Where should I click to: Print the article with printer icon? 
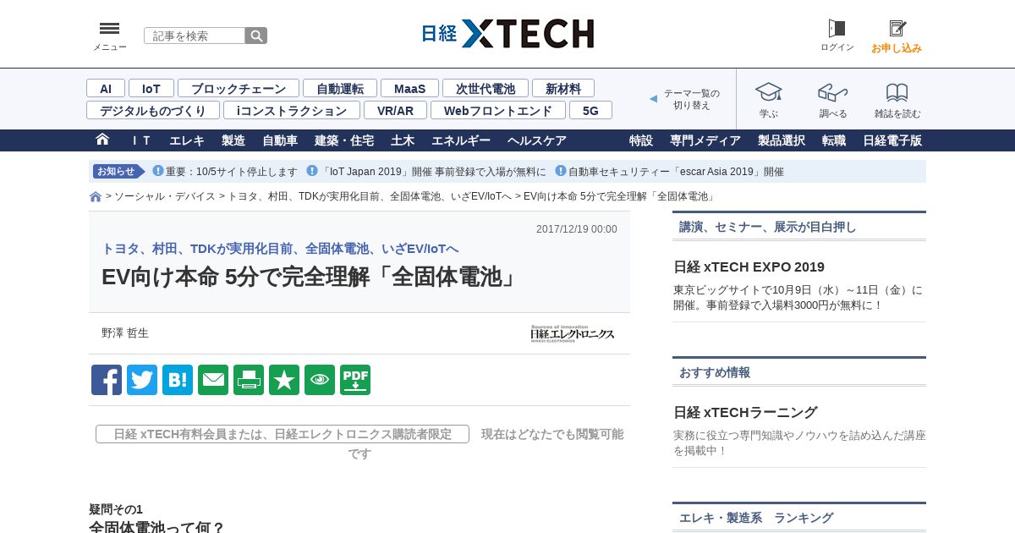coord(249,380)
